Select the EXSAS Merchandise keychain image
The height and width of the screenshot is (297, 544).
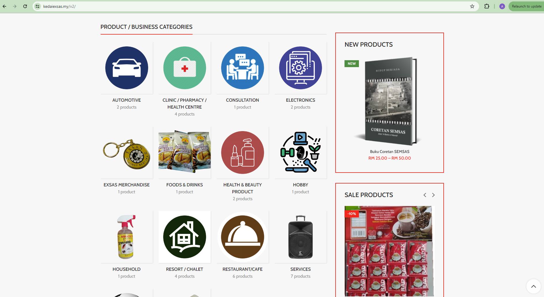[127, 152]
